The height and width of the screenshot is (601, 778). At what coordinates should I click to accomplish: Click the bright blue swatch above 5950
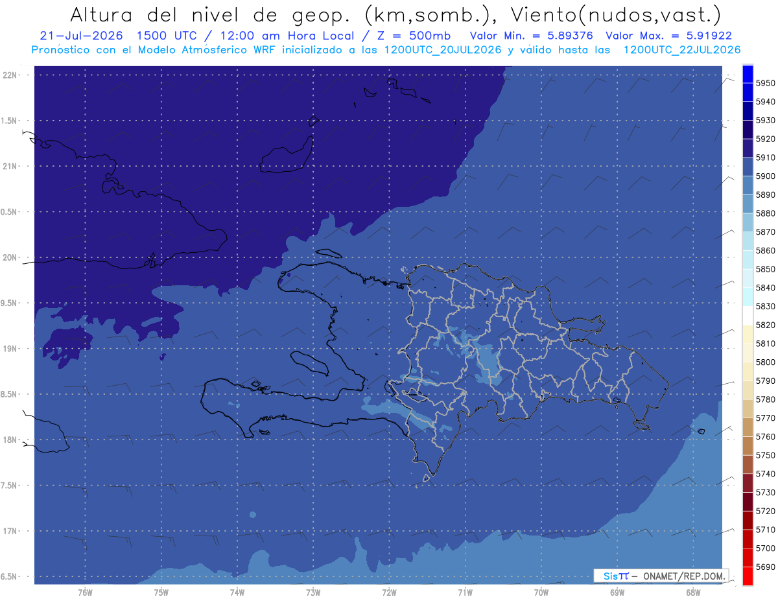point(748,74)
